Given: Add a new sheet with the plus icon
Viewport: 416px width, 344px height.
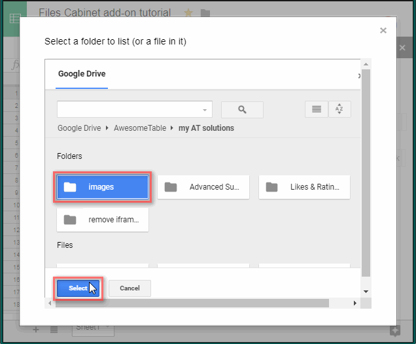Looking at the screenshot, I should (36, 330).
